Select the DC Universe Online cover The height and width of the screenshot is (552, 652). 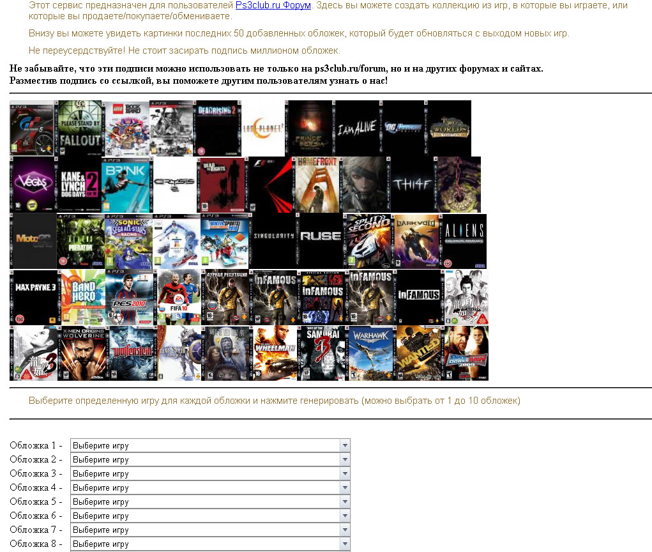(402, 128)
